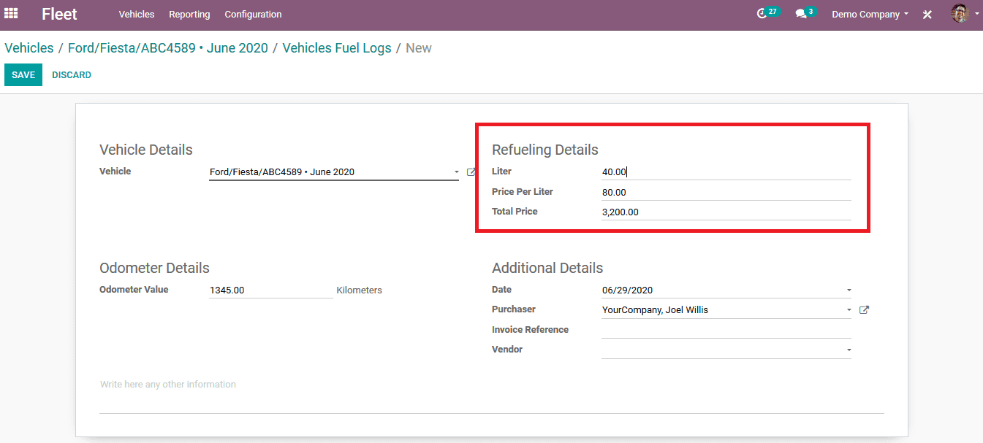
Task: Click the Date field 06/29/2020
Action: point(726,290)
